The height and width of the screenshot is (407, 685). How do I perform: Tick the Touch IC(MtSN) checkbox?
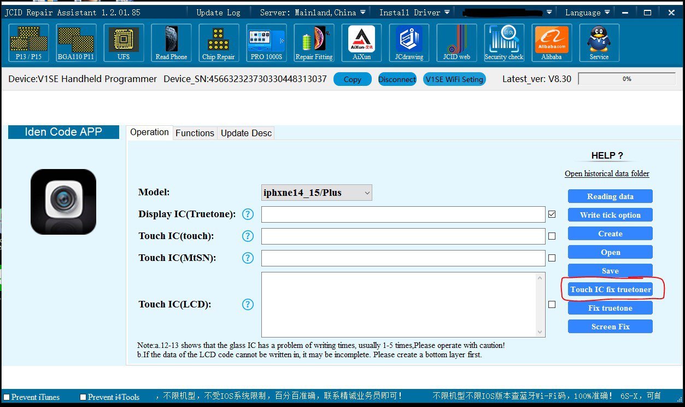click(552, 258)
